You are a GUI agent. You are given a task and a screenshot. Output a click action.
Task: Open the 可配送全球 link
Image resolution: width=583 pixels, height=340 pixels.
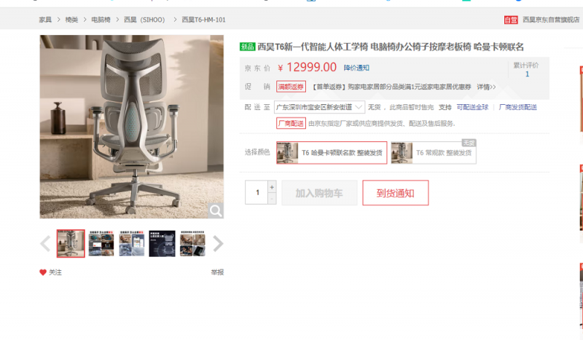[x=472, y=107]
